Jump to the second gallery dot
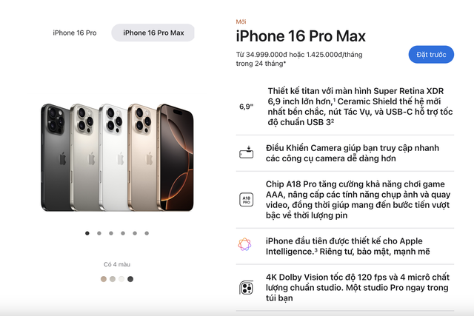Image resolution: width=474 pixels, height=316 pixels. [99, 233]
